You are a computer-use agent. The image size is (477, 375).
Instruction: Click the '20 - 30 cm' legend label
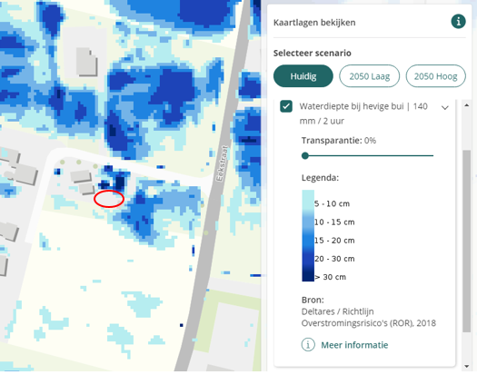pyautogui.click(x=334, y=259)
